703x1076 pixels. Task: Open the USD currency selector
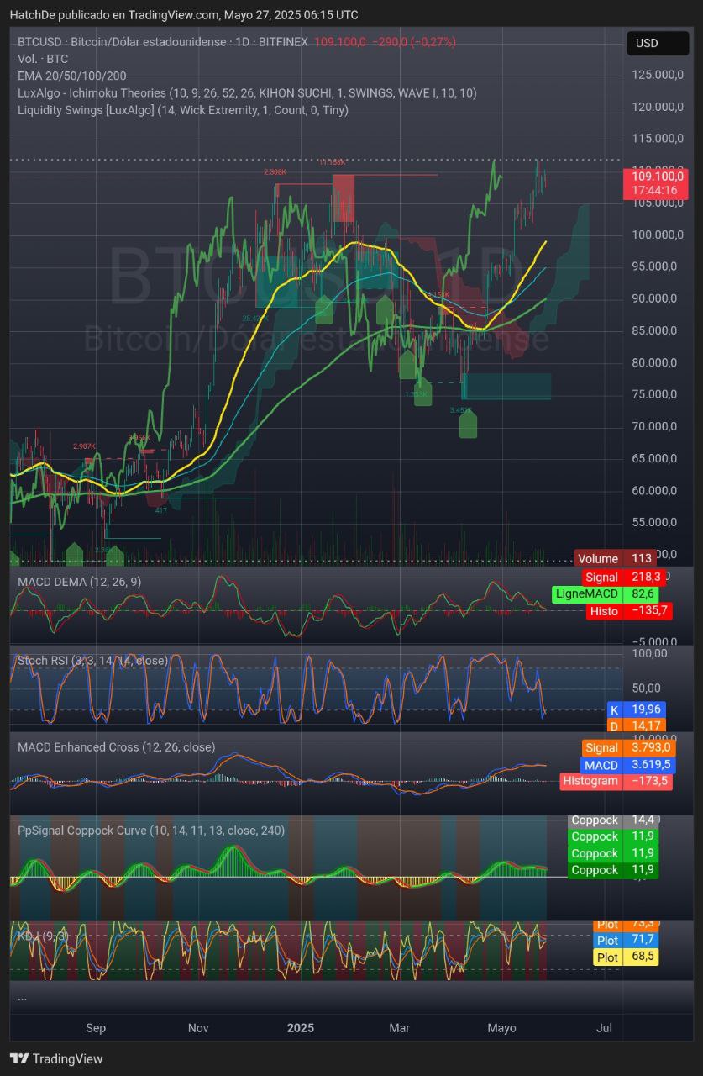point(647,43)
